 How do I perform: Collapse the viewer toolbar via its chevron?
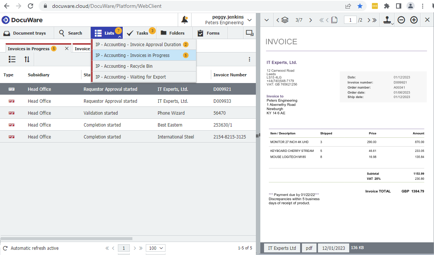tap(266, 20)
